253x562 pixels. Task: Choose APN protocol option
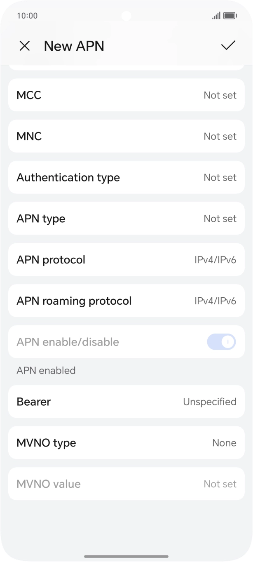[126, 260]
